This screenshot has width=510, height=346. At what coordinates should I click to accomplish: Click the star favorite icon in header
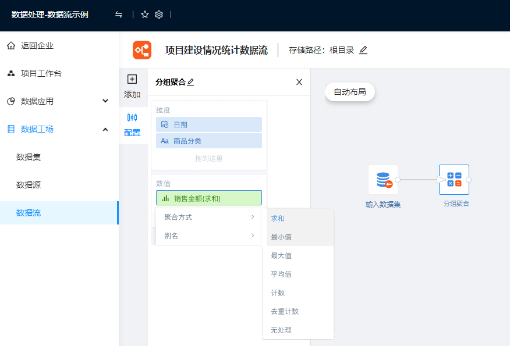click(x=145, y=15)
